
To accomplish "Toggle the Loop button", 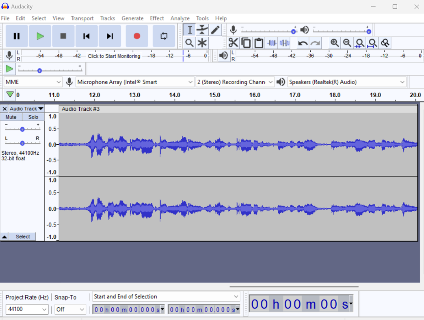I will tap(164, 36).
